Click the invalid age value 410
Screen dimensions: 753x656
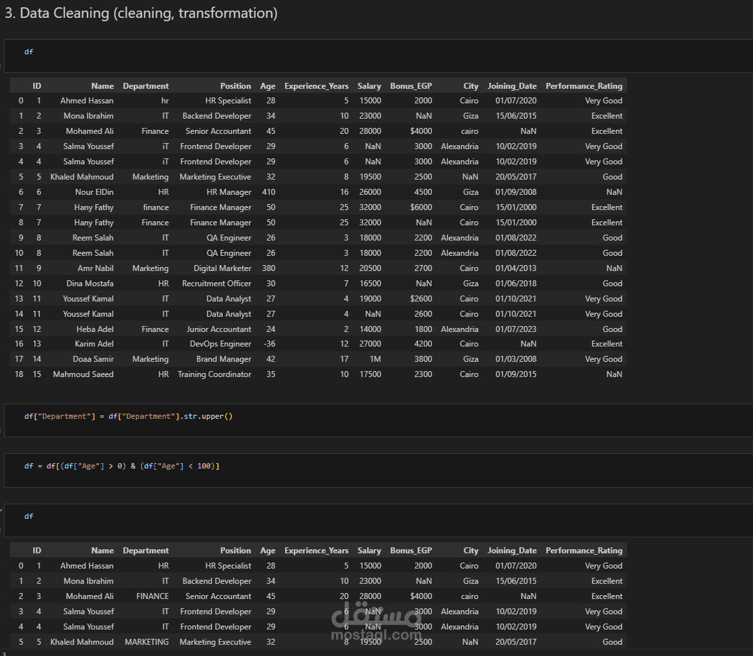(x=268, y=192)
